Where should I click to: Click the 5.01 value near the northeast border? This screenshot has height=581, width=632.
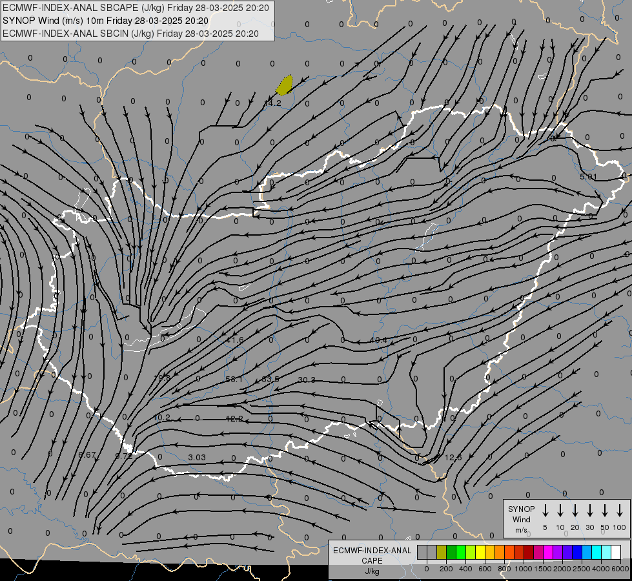coord(588,177)
